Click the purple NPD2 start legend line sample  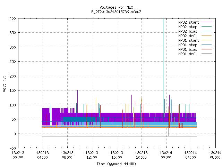(x=206, y=22)
